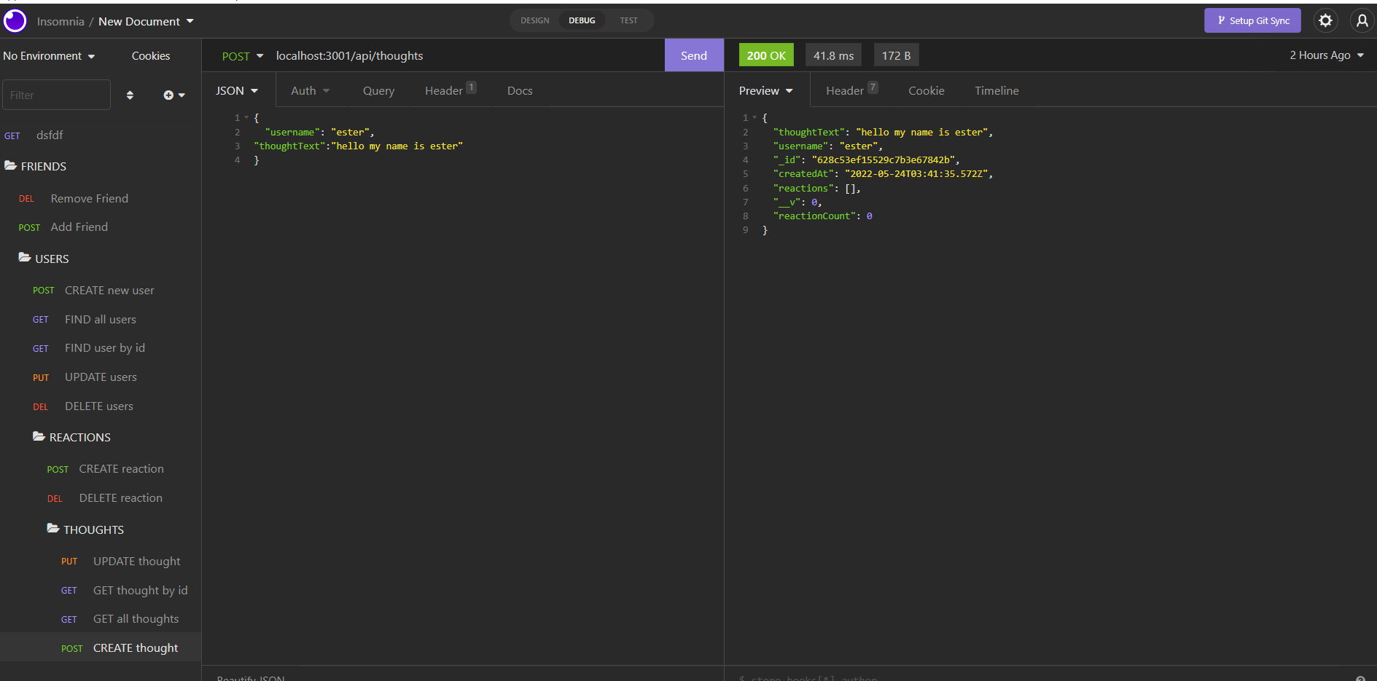Switch to the TEST mode tab
This screenshot has height=681, width=1377.
tap(628, 20)
